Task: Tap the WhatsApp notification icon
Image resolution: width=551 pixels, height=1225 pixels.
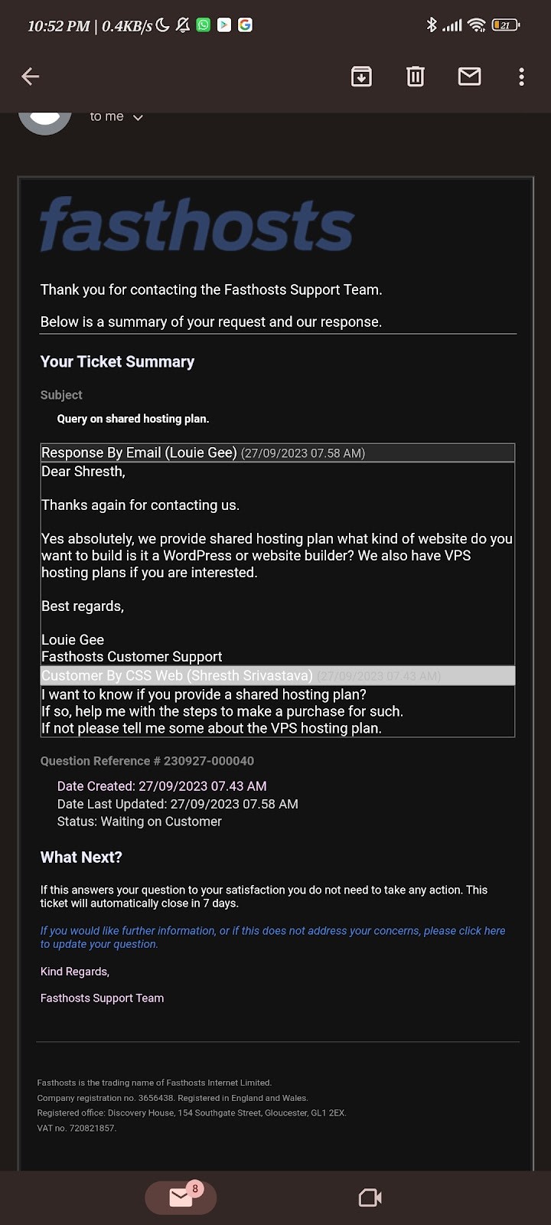Action: [x=204, y=25]
